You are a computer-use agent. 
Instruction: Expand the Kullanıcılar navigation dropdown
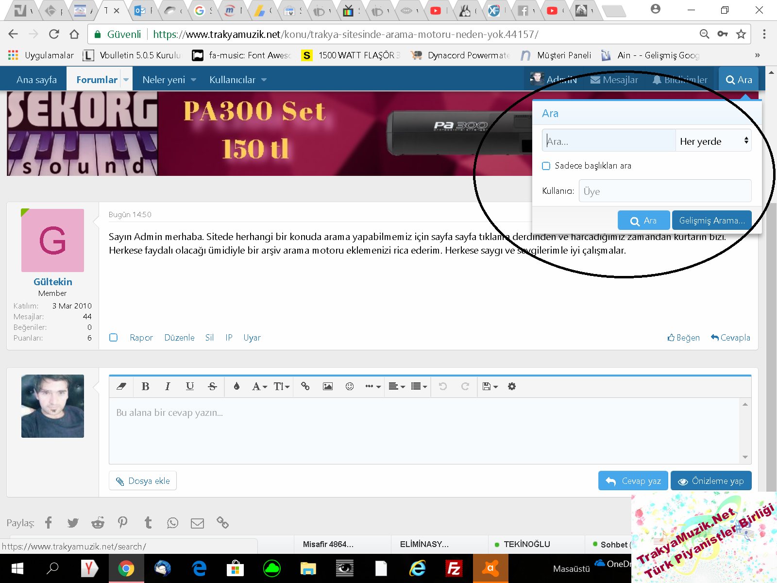pos(264,80)
